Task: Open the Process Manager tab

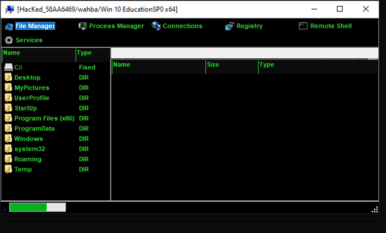Action: pos(116,26)
